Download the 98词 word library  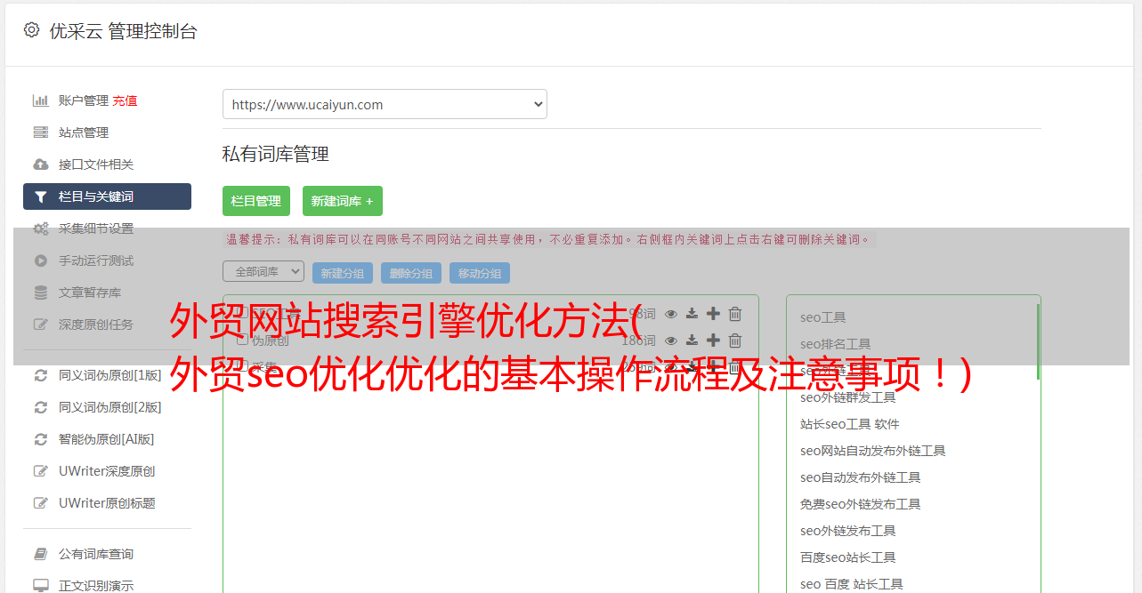click(692, 314)
